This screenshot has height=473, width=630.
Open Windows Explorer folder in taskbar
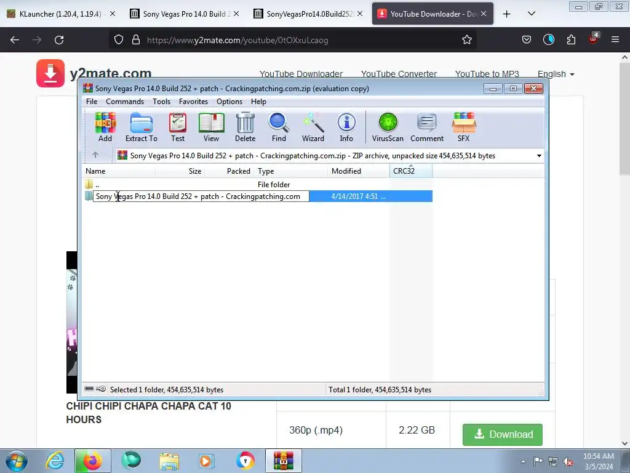169,461
